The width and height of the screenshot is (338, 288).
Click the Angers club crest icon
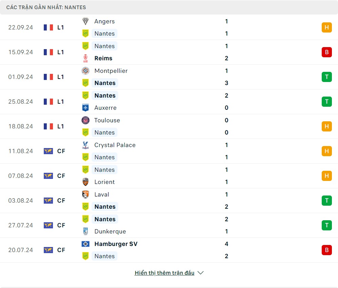[86, 21]
